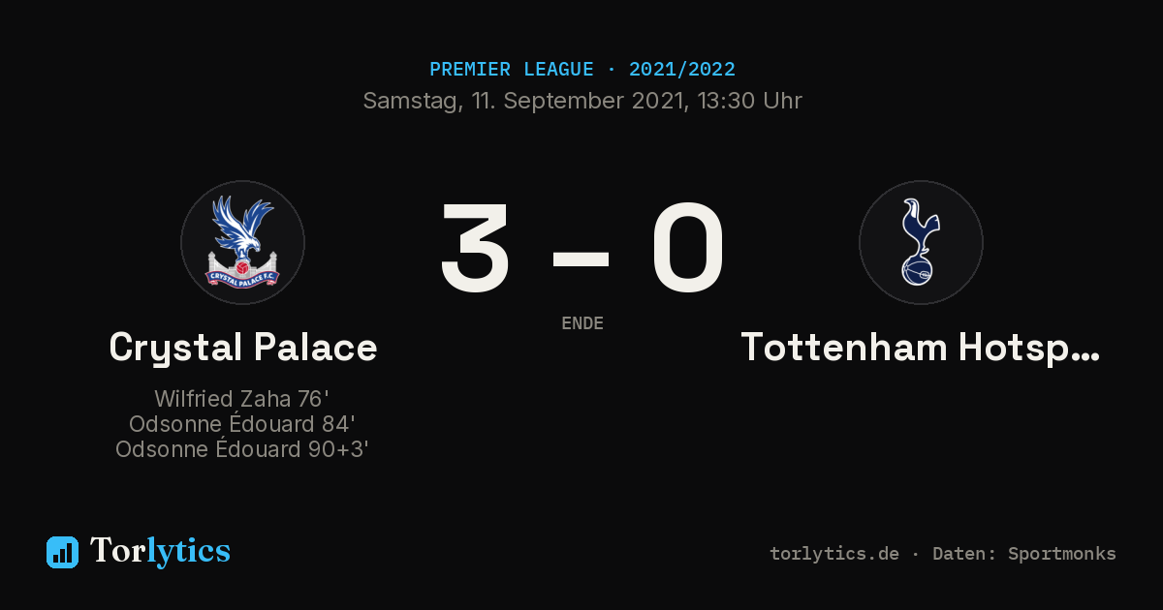The width and height of the screenshot is (1163, 610).
Task: Select goal scorer Odsonne Édouard 90+3'
Action: coord(242,449)
